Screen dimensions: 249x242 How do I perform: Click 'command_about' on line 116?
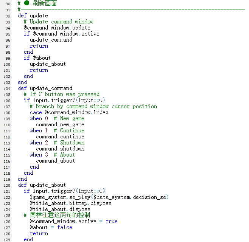[55, 161]
